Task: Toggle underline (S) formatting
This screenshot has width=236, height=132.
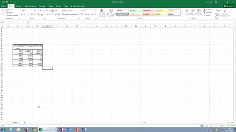Action: pyautogui.click(x=27, y=15)
